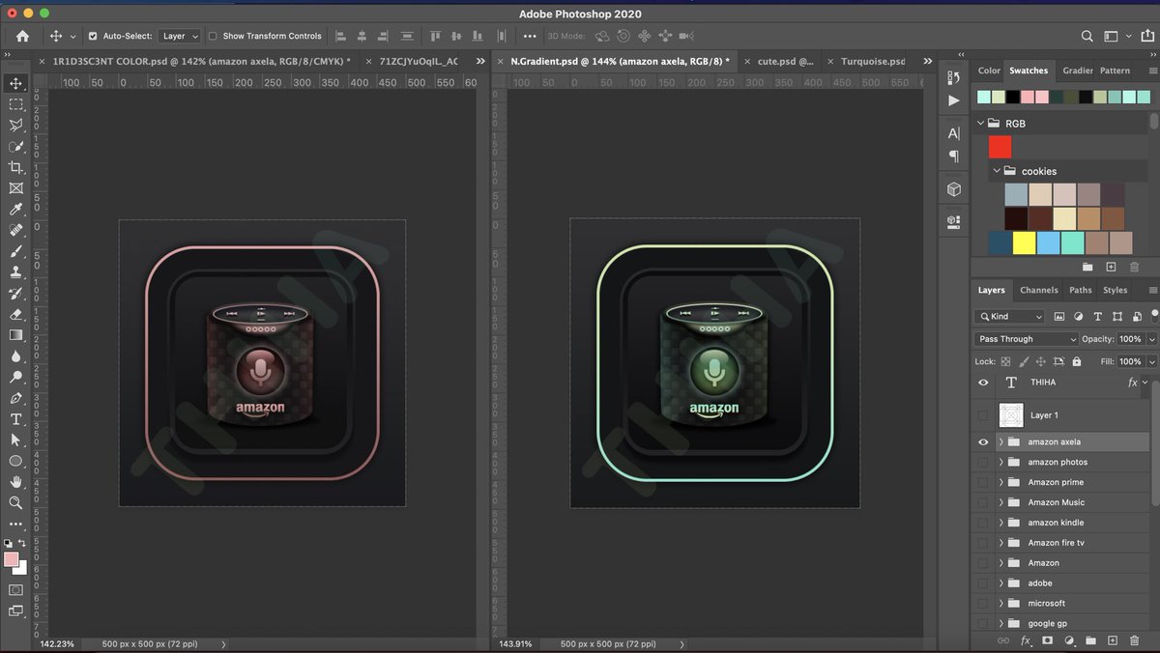This screenshot has height=653, width=1160.
Task: Open the Opacity value dropdown arrow
Action: (1151, 339)
